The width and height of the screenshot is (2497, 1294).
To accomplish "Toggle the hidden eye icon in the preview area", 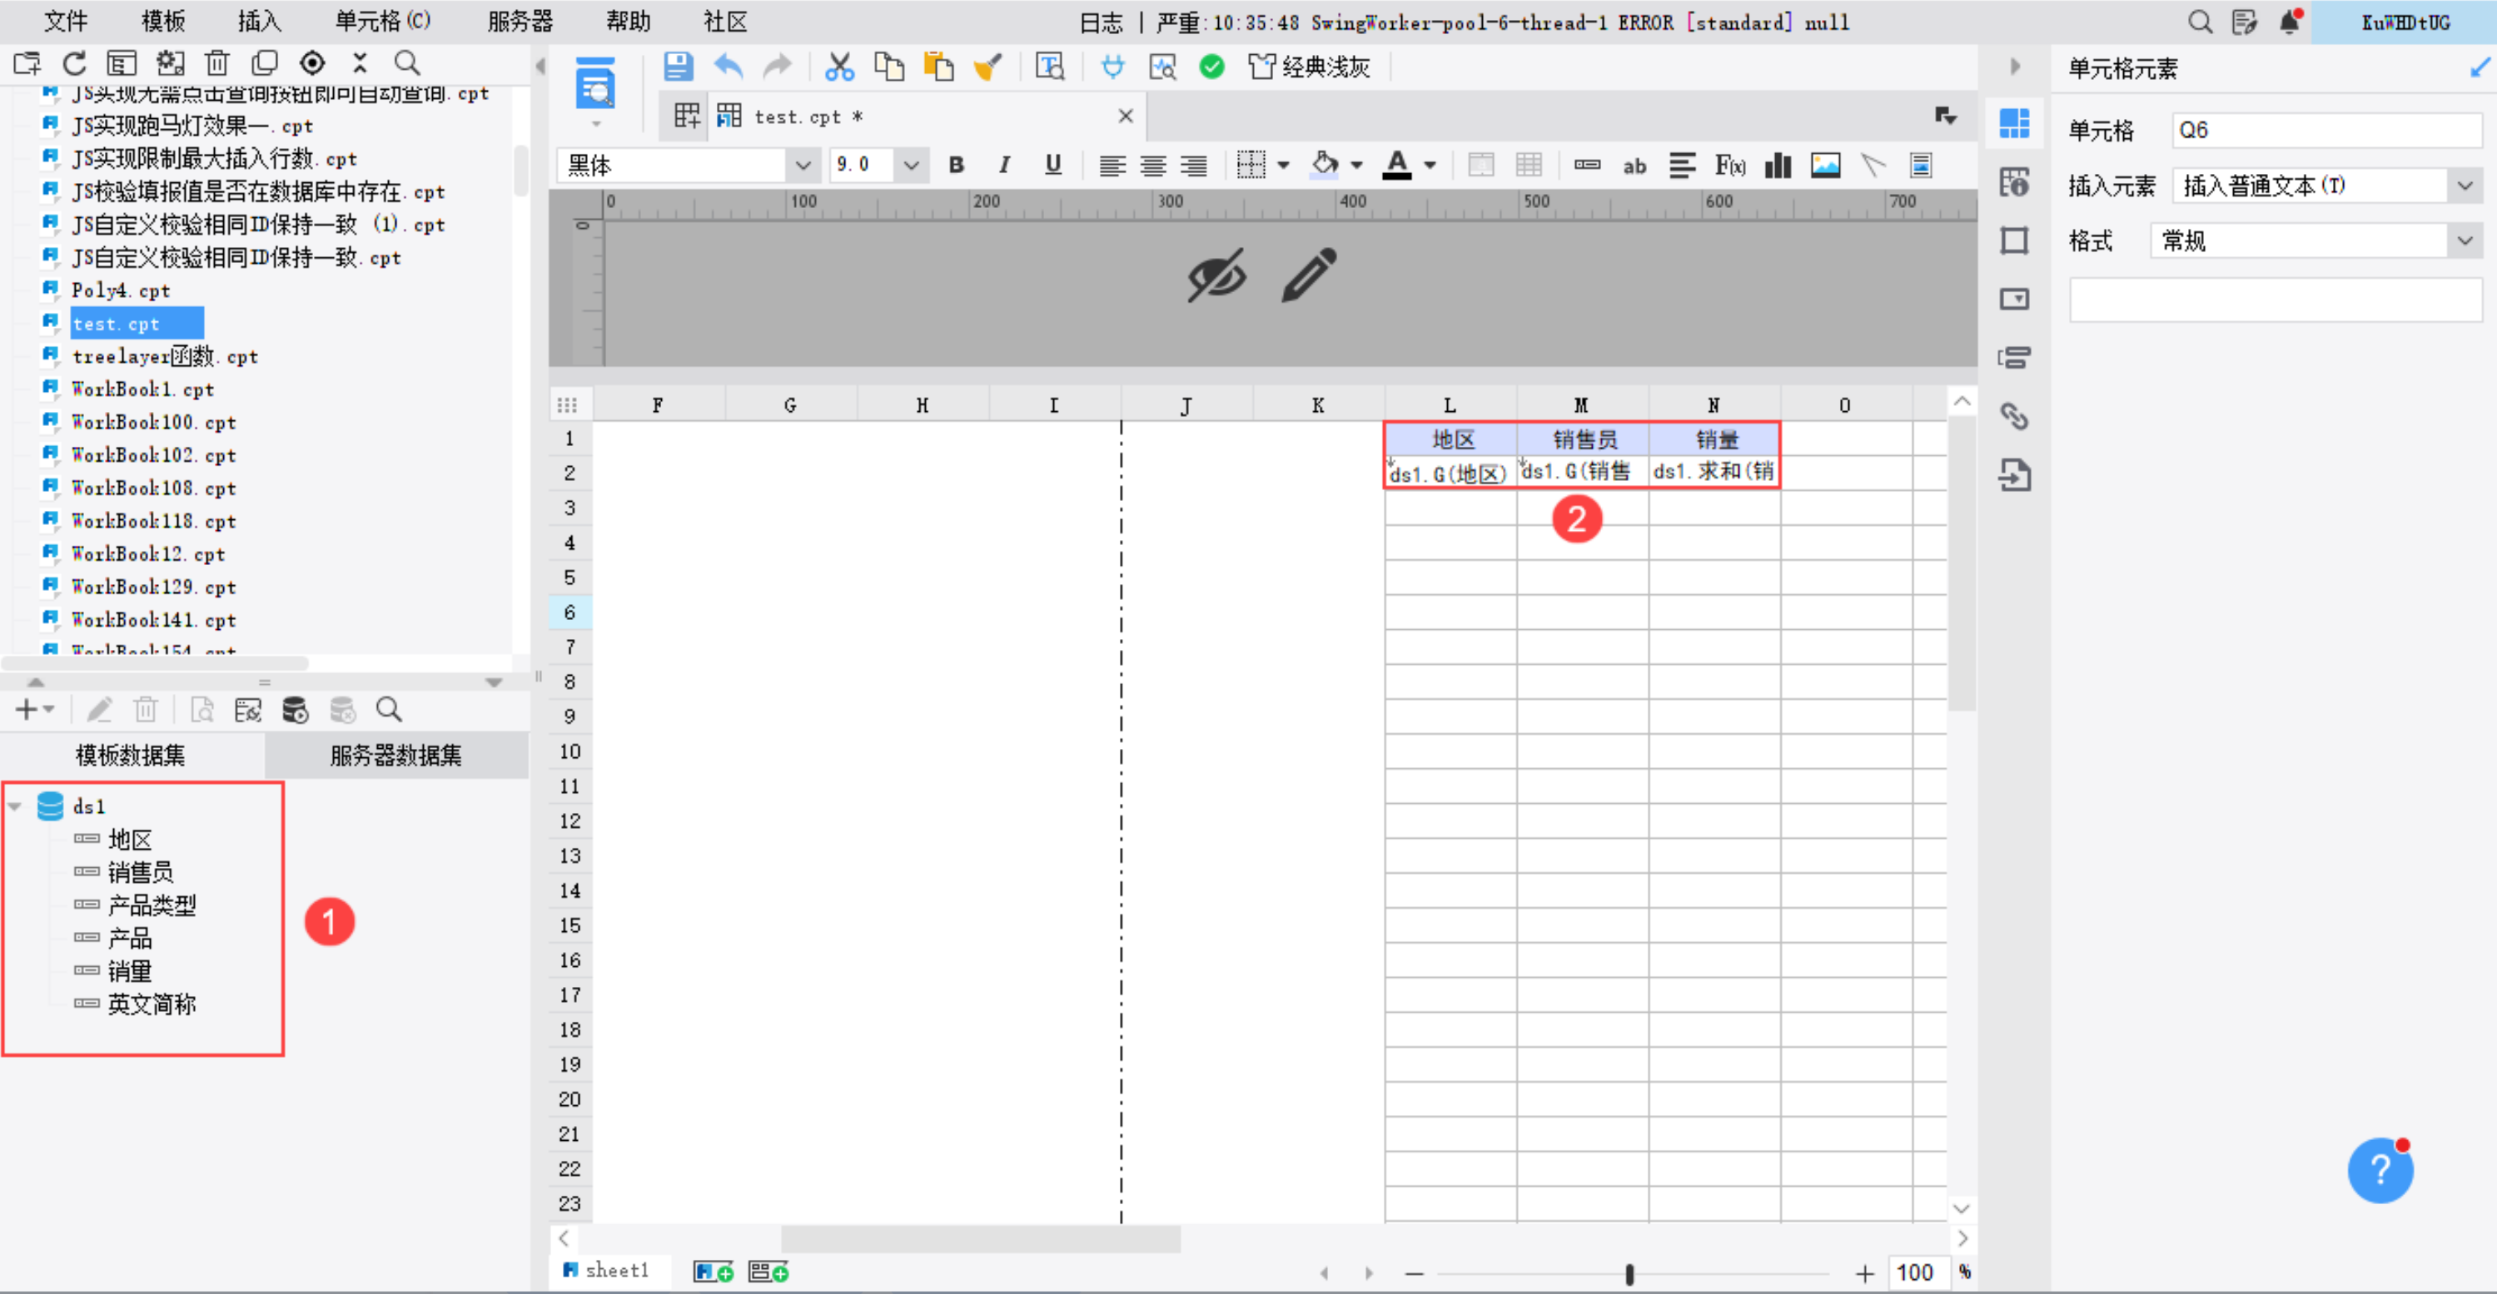I will (x=1216, y=275).
